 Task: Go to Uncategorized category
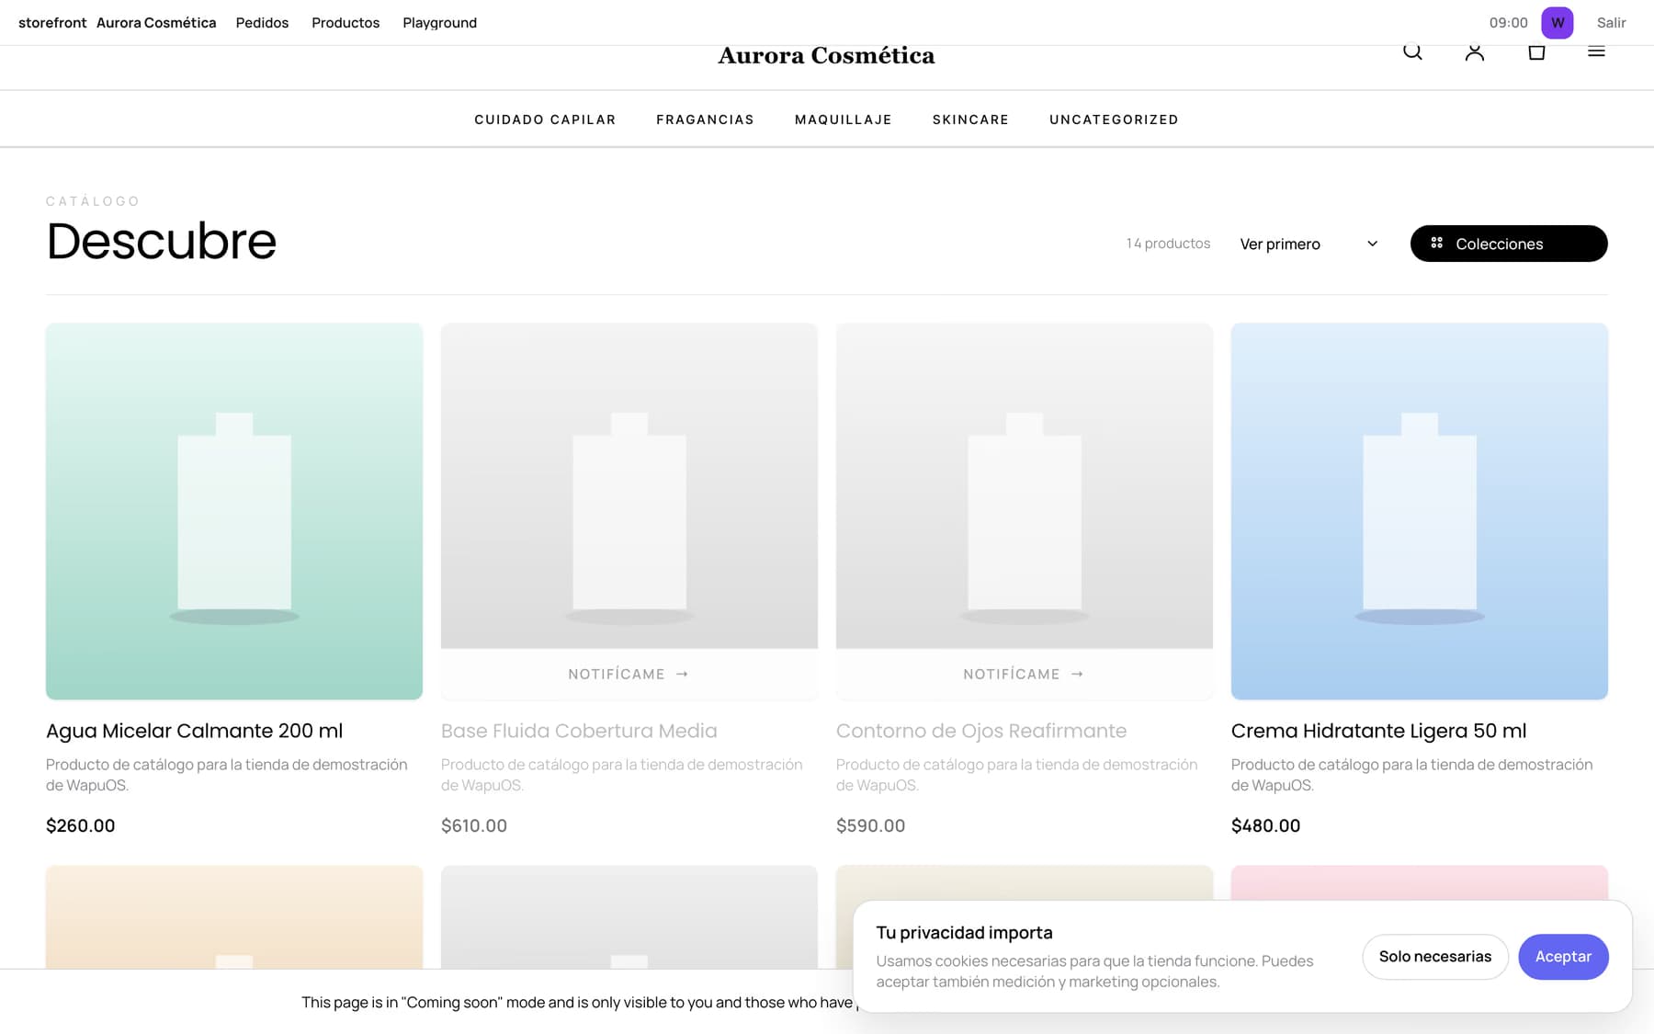click(1114, 119)
